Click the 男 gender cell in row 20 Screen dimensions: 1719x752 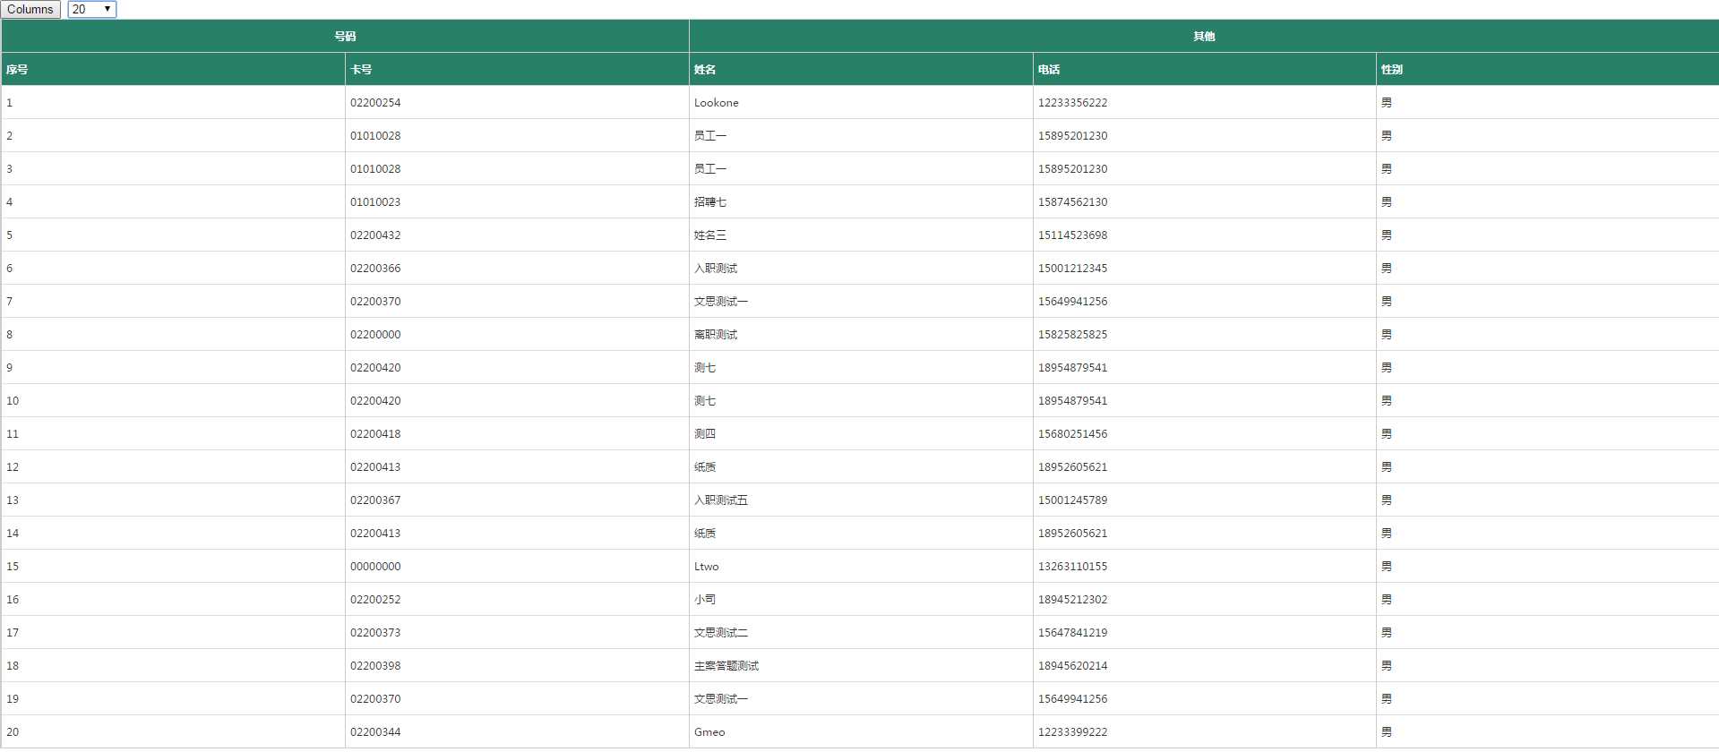(x=1547, y=732)
